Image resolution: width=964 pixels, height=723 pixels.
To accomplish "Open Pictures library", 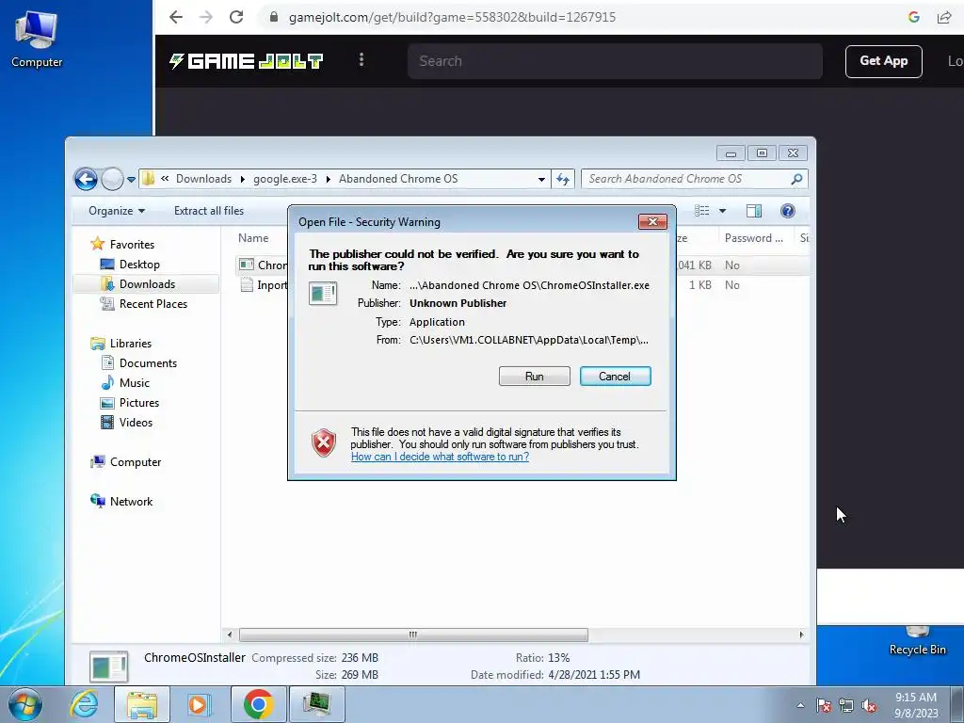I will (x=139, y=403).
